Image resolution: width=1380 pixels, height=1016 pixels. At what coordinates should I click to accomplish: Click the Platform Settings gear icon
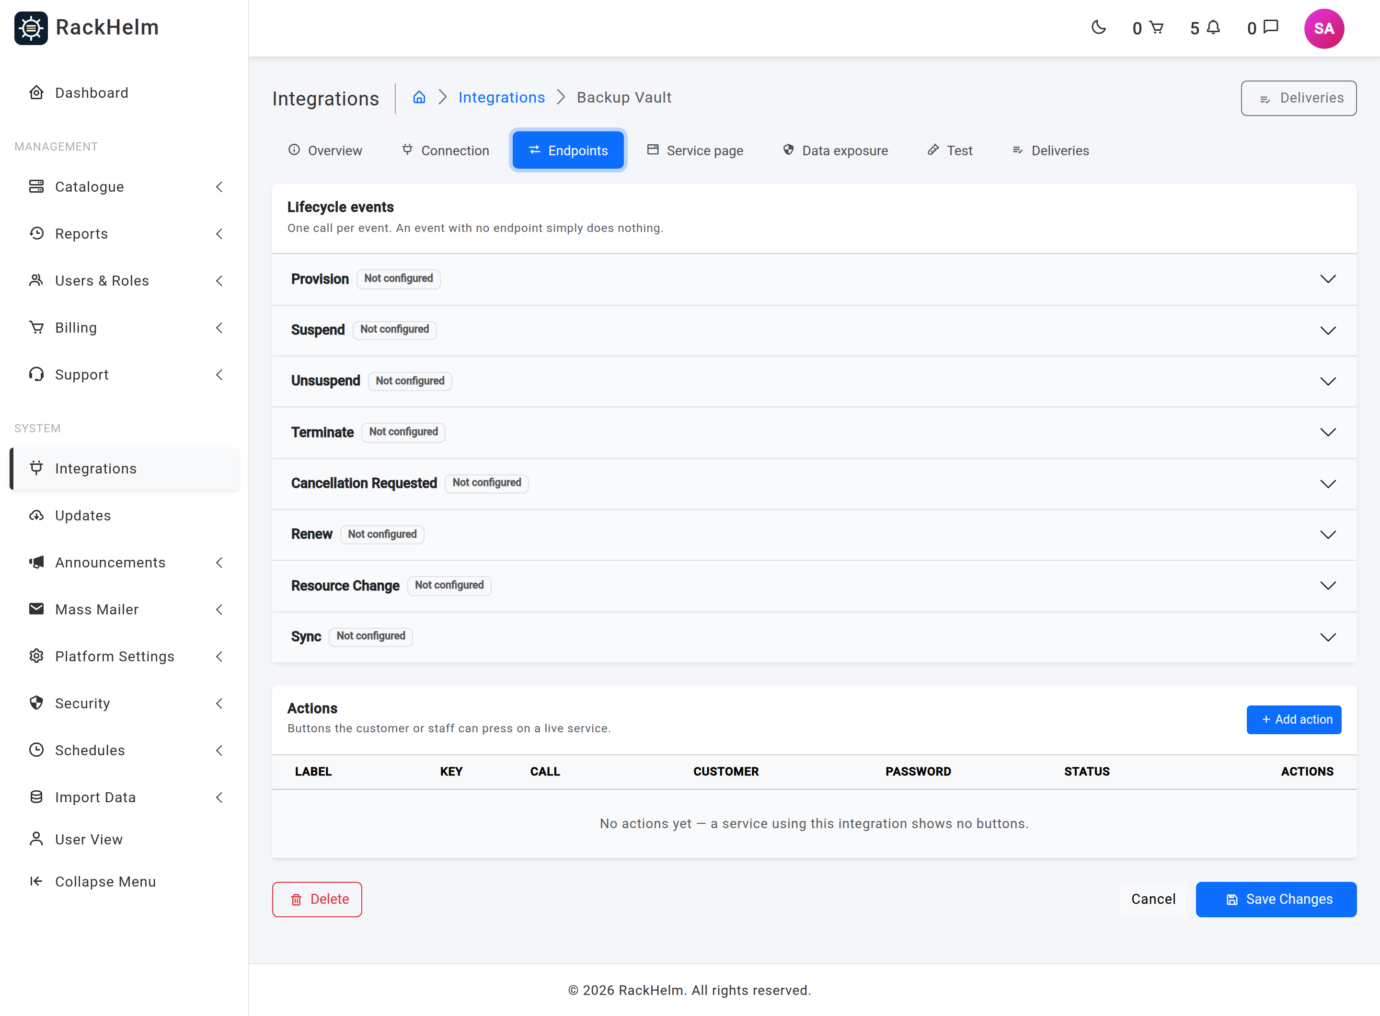pos(36,656)
